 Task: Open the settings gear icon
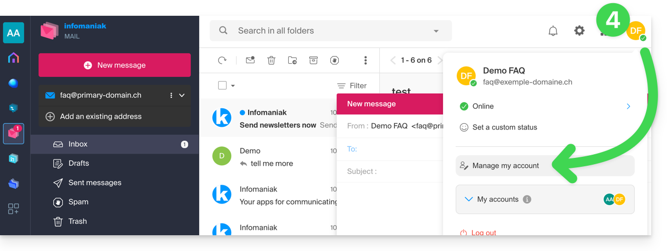(x=579, y=31)
